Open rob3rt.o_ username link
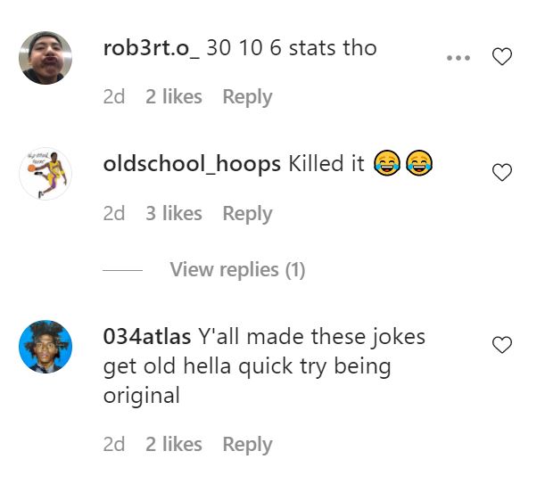The height and width of the screenshot is (484, 545). click(152, 47)
